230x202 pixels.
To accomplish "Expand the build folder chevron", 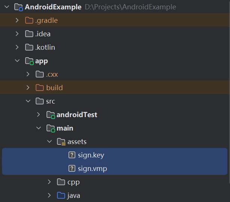I will (x=28, y=88).
